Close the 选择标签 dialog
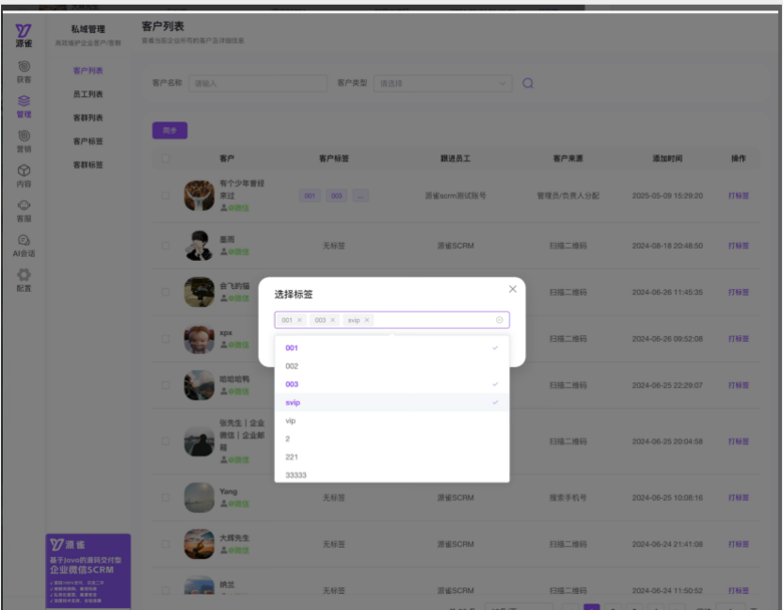Viewport: 783px width, 610px height. [x=512, y=289]
